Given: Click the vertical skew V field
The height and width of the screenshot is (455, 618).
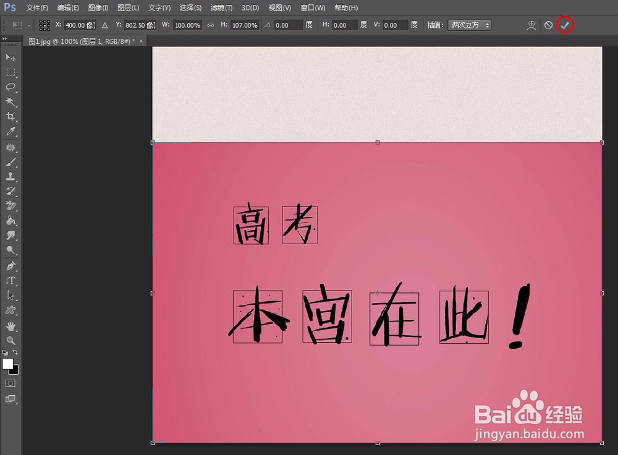Looking at the screenshot, I should pos(396,25).
